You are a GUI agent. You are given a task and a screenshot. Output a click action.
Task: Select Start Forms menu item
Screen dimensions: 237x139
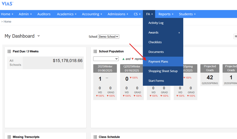[156, 81]
